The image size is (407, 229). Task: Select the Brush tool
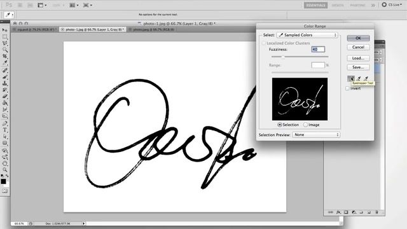(x=4, y=77)
